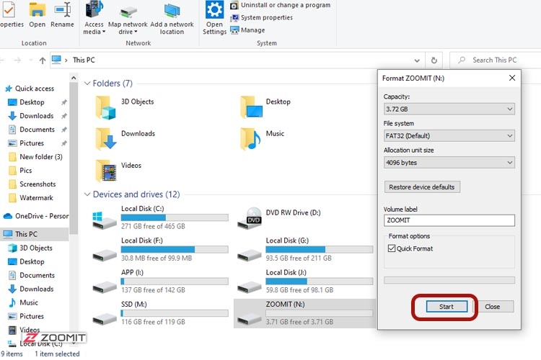Image resolution: width=541 pixels, height=360 pixels.
Task: Click the Restore device defaults button
Action: (x=422, y=187)
